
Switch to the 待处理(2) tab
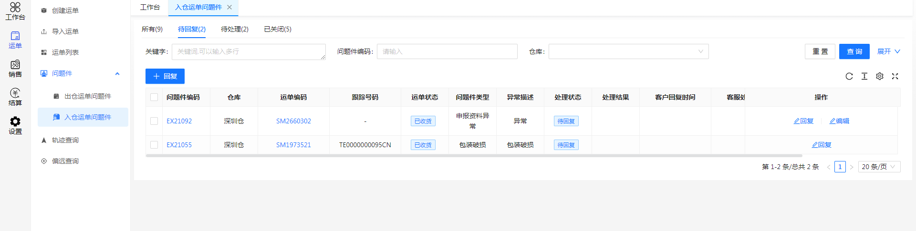click(234, 29)
